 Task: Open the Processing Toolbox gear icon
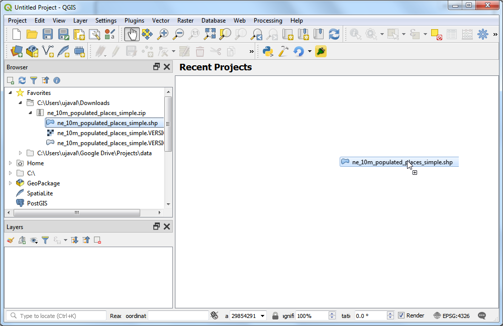483,34
